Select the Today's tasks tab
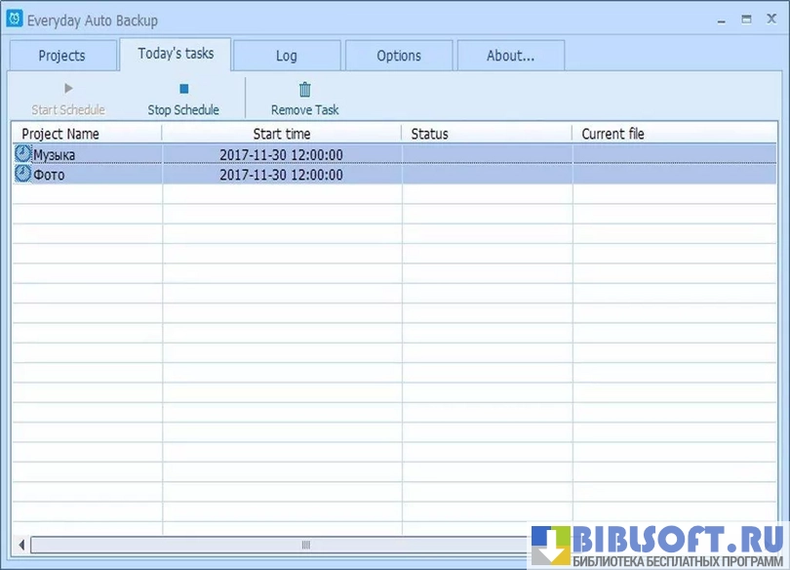The width and height of the screenshot is (790, 570). [176, 54]
